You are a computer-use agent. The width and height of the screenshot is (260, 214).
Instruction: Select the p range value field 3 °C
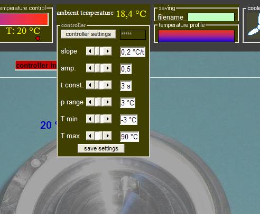[128, 103]
